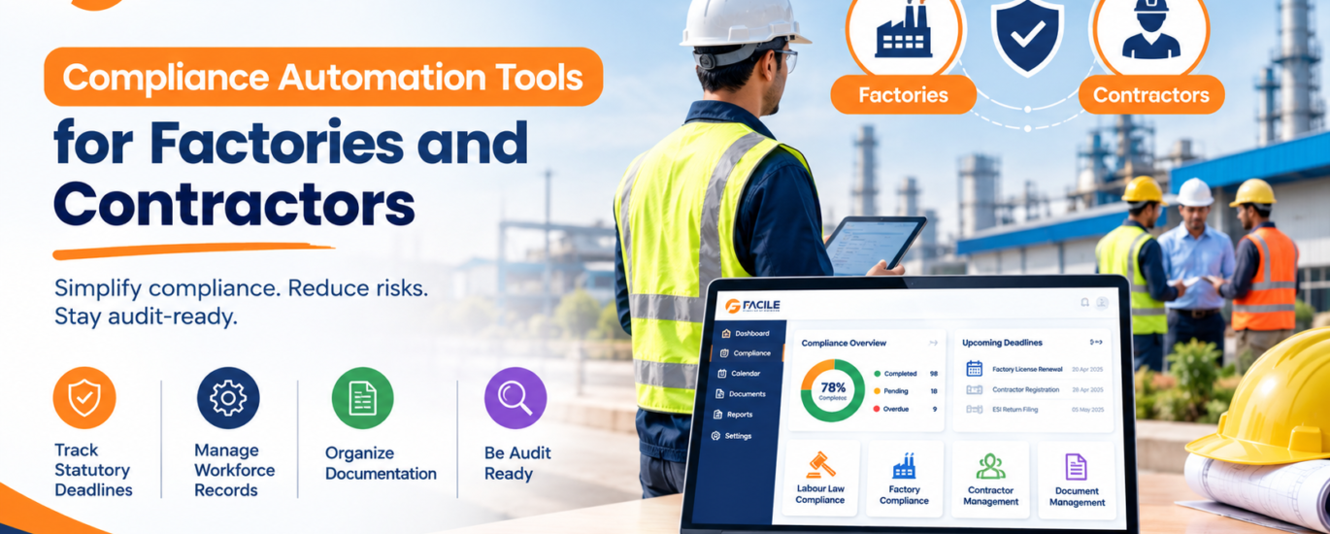The width and height of the screenshot is (1330, 534).
Task: Click the green Completed legend dot
Action: [x=878, y=373]
